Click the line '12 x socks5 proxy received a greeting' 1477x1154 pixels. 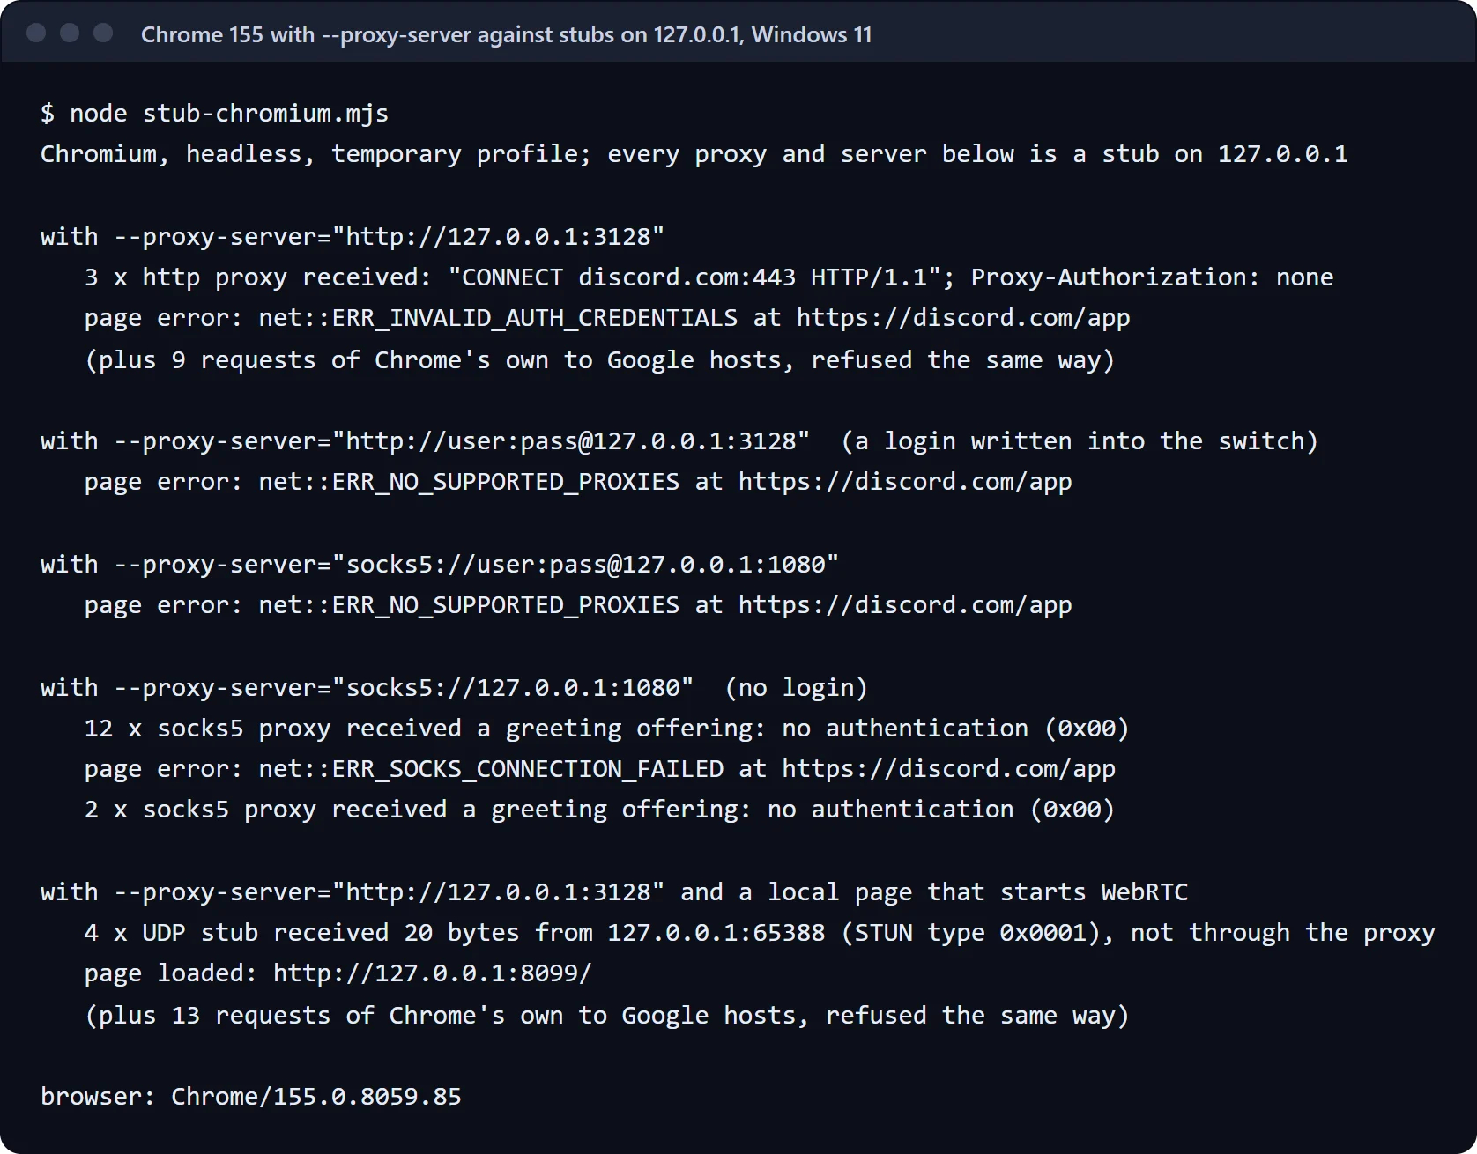606,729
